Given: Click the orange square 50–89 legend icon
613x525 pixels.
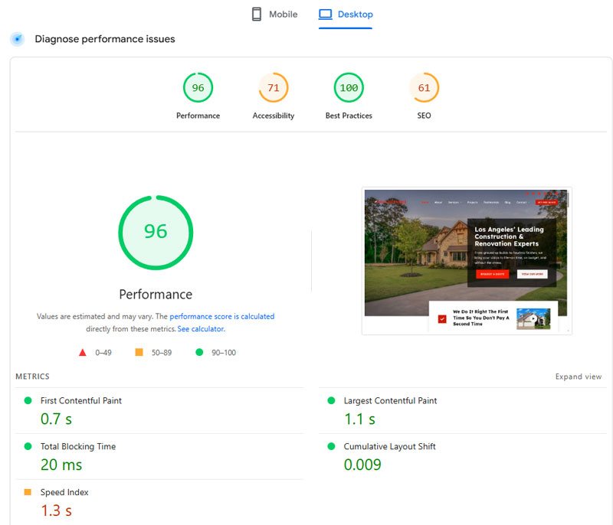Looking at the screenshot, I should click(x=139, y=353).
